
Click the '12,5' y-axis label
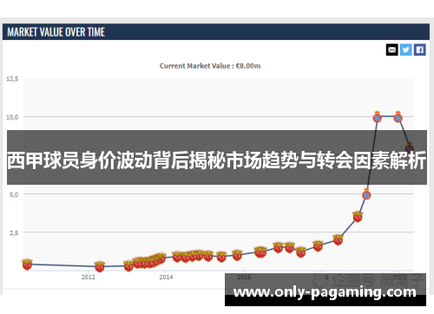tap(12, 79)
